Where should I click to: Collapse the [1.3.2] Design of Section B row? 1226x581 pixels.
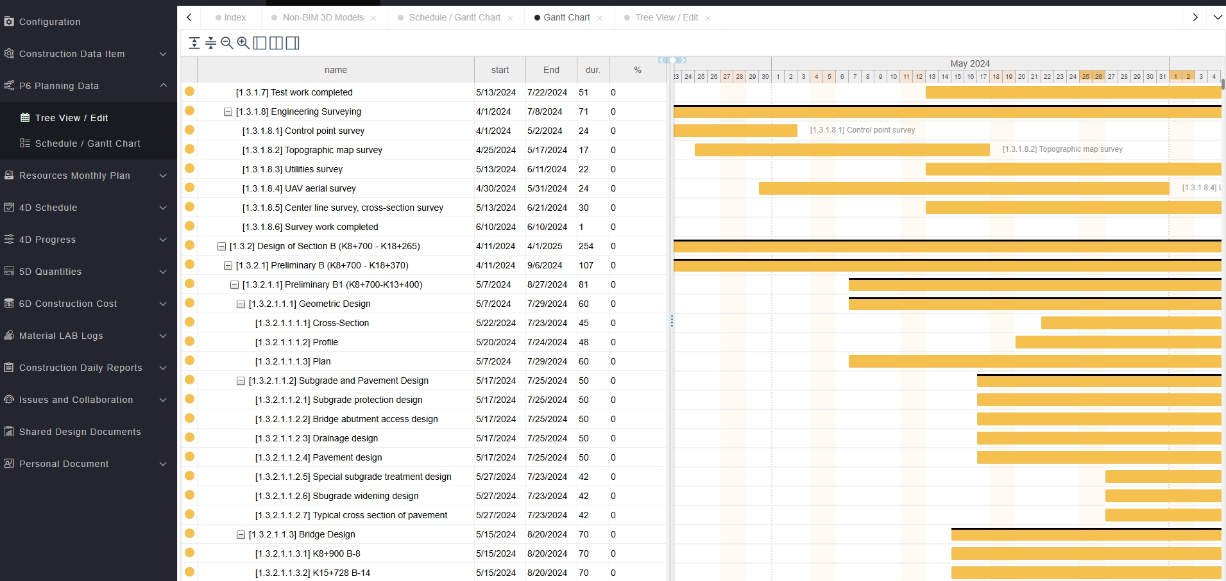coord(221,246)
